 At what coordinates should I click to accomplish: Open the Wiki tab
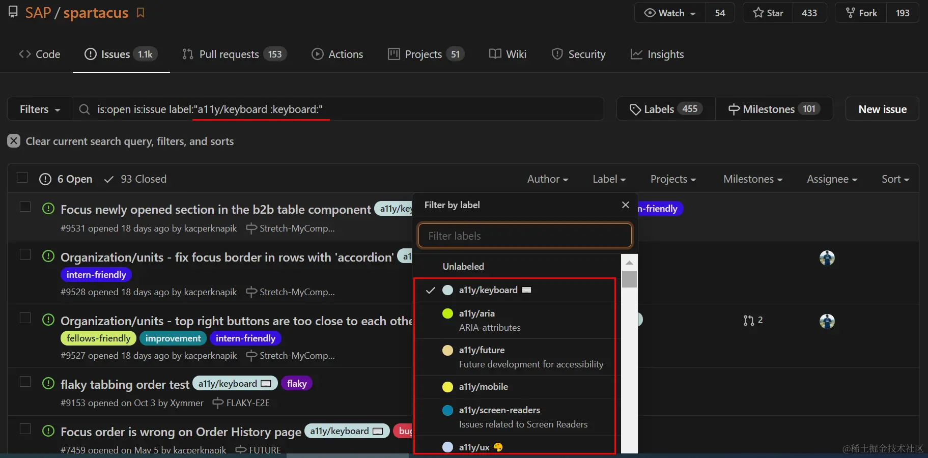(x=508, y=54)
